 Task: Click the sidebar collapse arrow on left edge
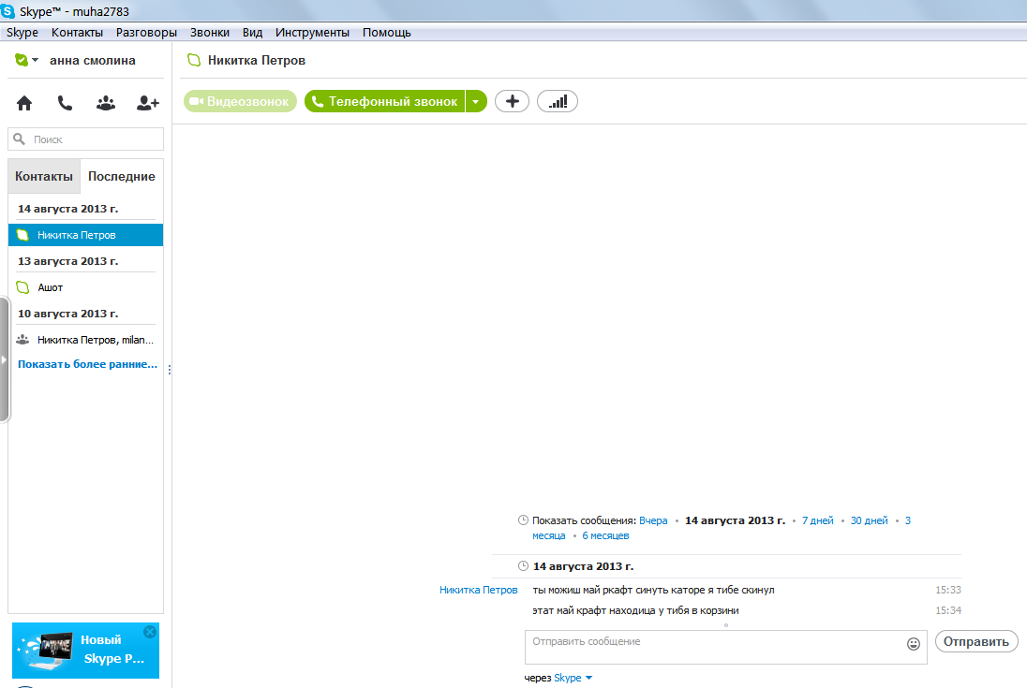(x=3, y=359)
